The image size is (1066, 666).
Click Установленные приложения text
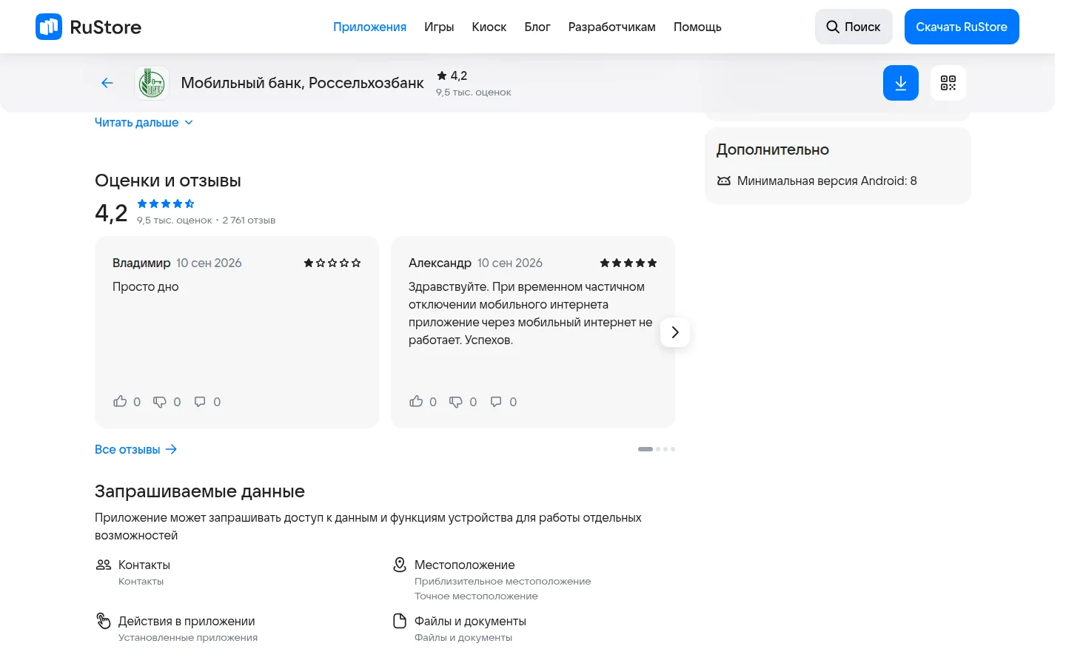[x=188, y=638]
